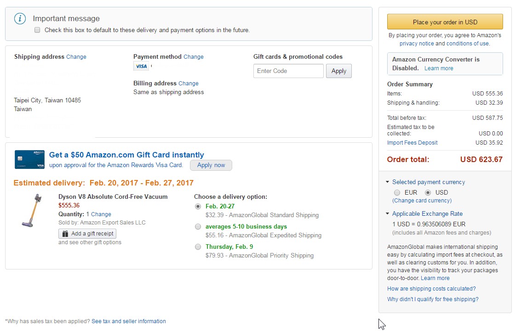527x331 pixels.
Task: Check the default delivery and payment options box
Action: coord(37,30)
